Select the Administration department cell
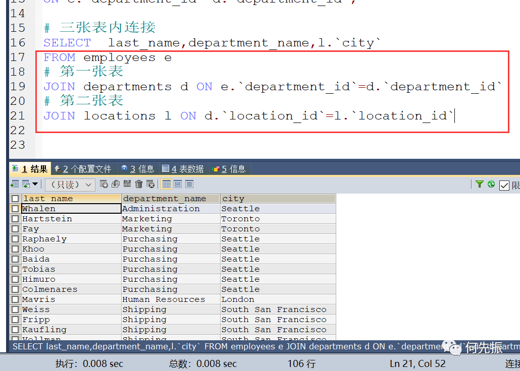The width and height of the screenshot is (520, 371). coord(171,209)
